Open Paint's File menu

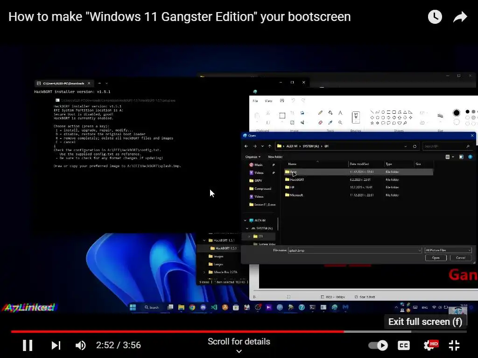coord(255,101)
